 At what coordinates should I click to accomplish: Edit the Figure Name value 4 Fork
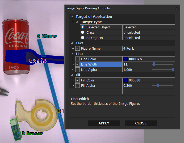129,49
